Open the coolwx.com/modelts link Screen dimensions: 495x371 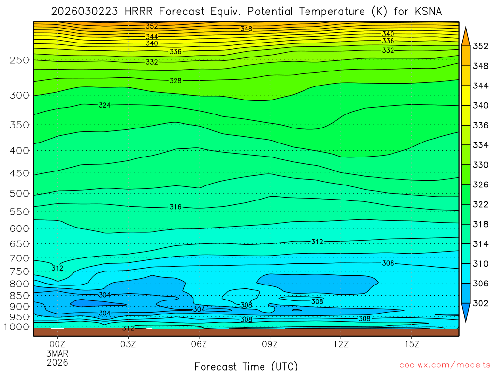click(x=445, y=365)
